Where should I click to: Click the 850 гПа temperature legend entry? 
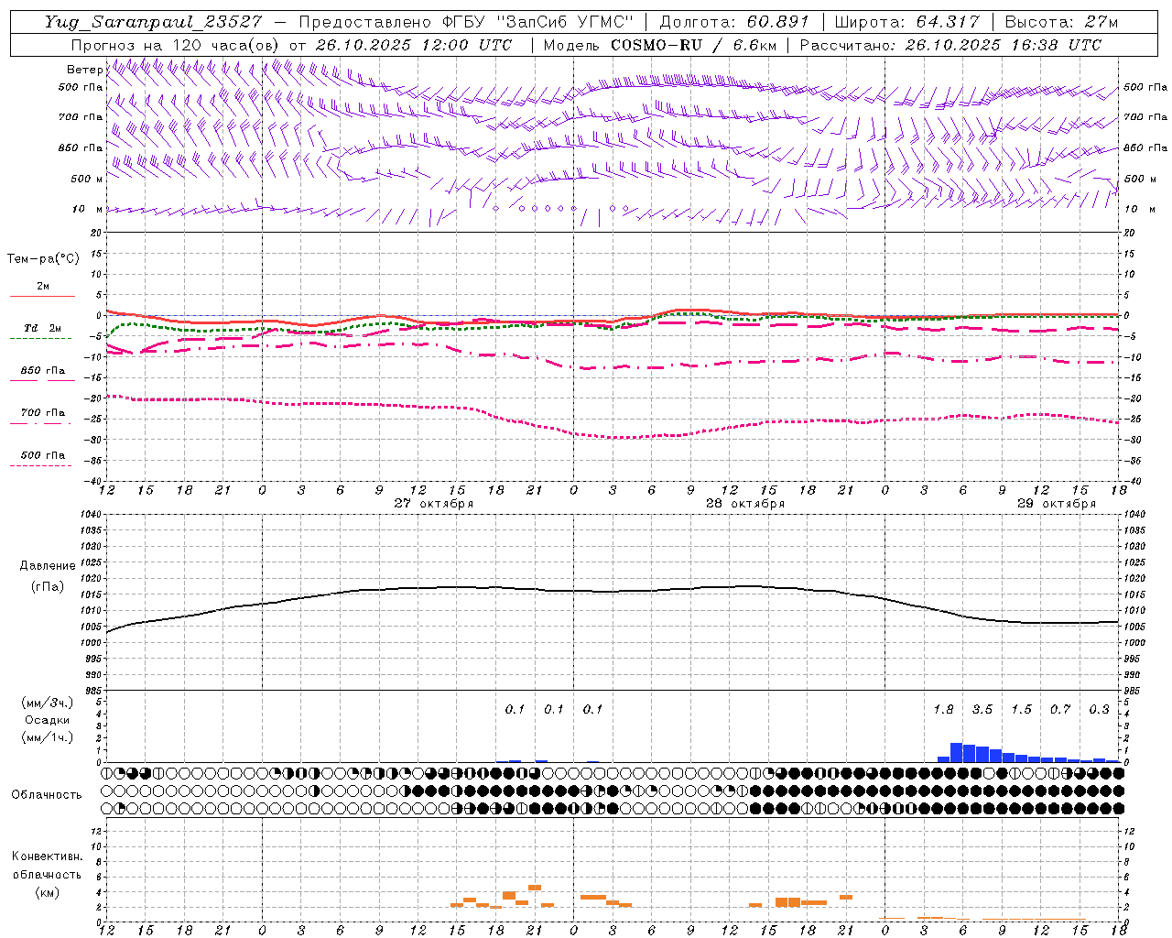43,371
